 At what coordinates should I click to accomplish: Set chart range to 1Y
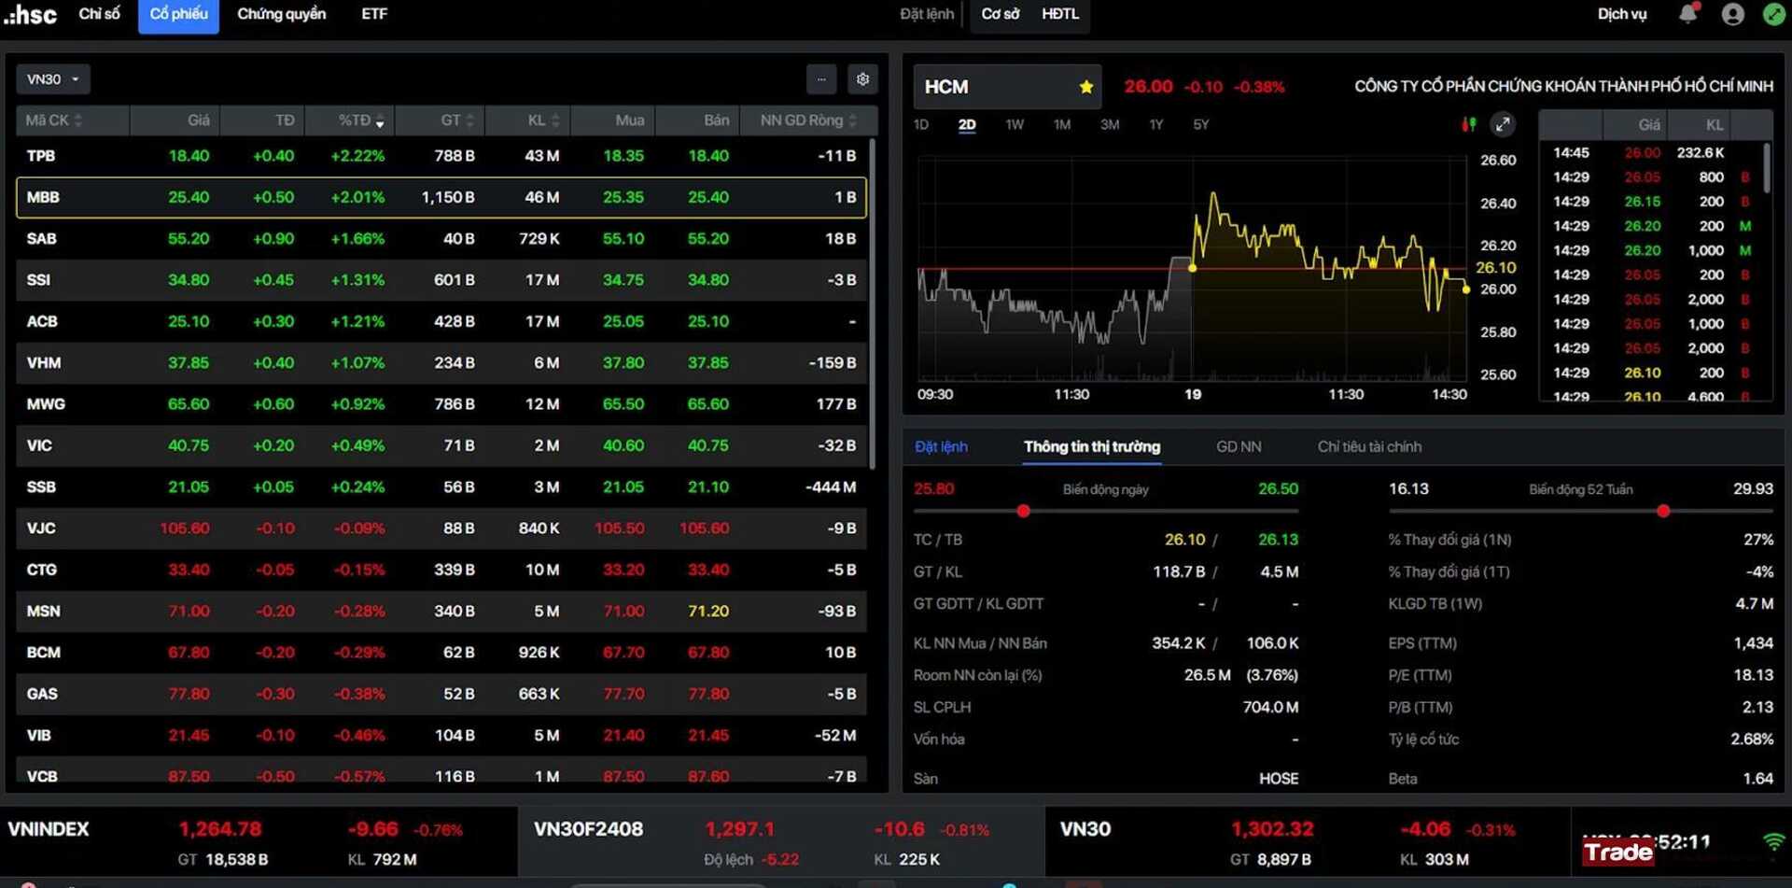pos(1156,124)
